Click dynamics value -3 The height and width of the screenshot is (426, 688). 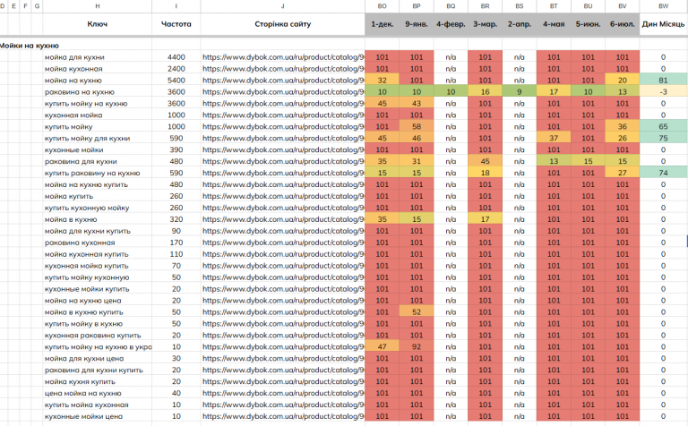pyautogui.click(x=664, y=92)
